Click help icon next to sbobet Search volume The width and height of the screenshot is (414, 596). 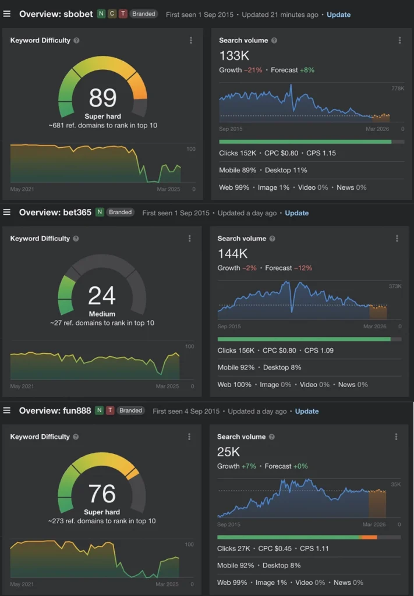pyautogui.click(x=274, y=41)
